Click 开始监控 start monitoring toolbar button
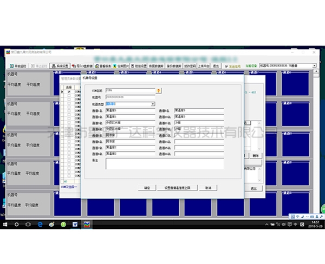 point(16,65)
